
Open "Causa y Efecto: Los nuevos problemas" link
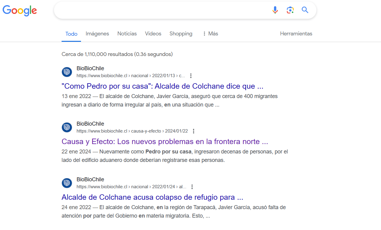click(x=165, y=142)
